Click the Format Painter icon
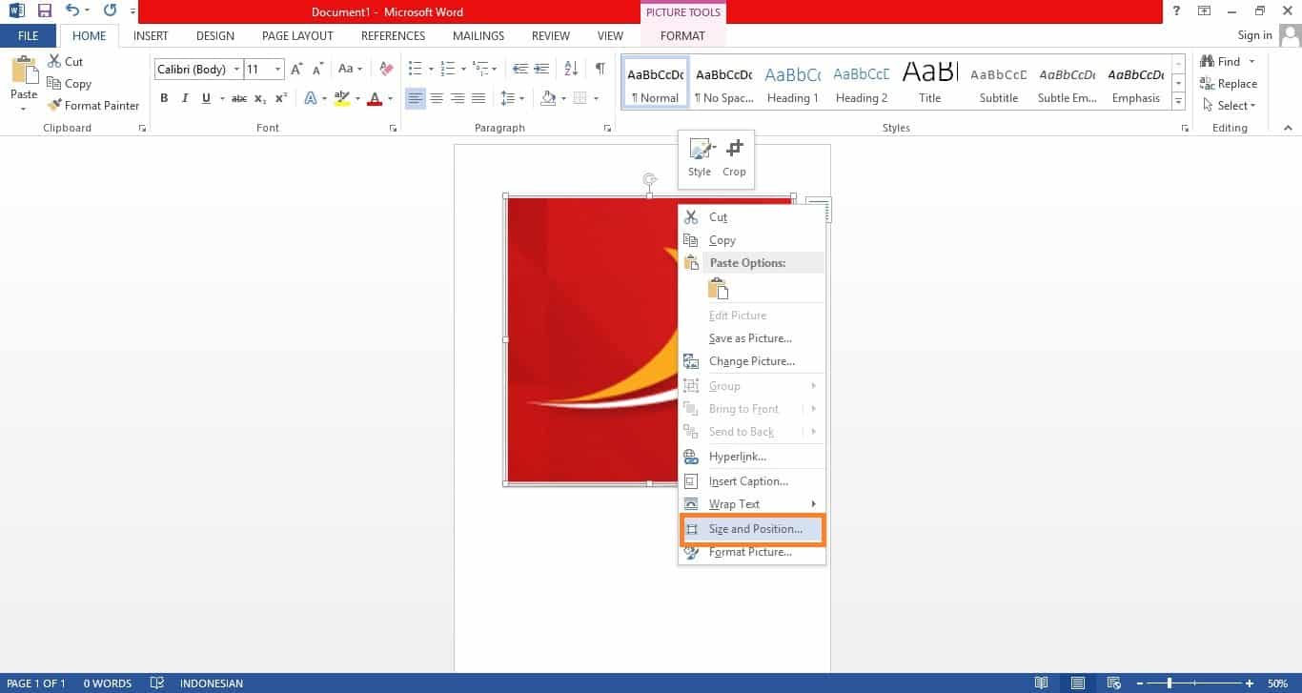 [54, 106]
